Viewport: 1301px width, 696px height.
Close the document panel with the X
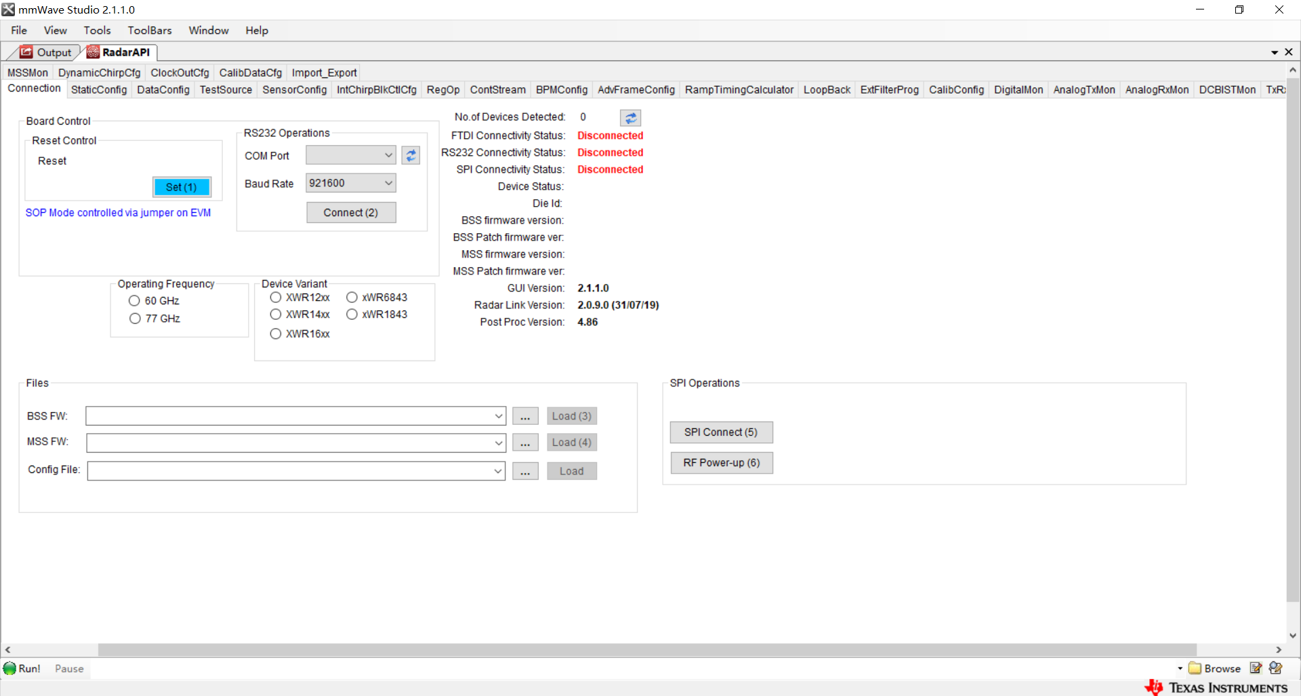tap(1289, 52)
